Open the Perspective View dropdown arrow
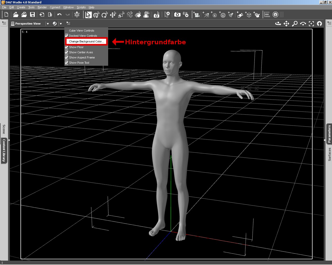Image resolution: width=332 pixels, height=265 pixels. point(48,24)
